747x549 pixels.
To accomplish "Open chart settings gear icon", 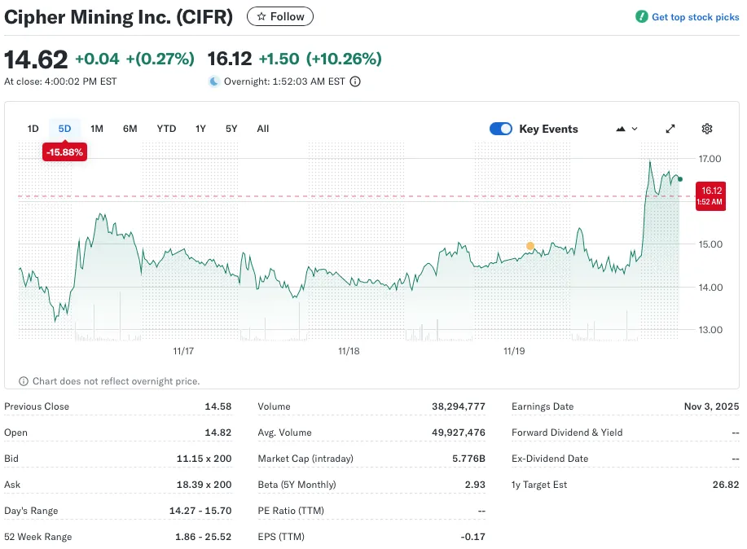I will pos(706,129).
